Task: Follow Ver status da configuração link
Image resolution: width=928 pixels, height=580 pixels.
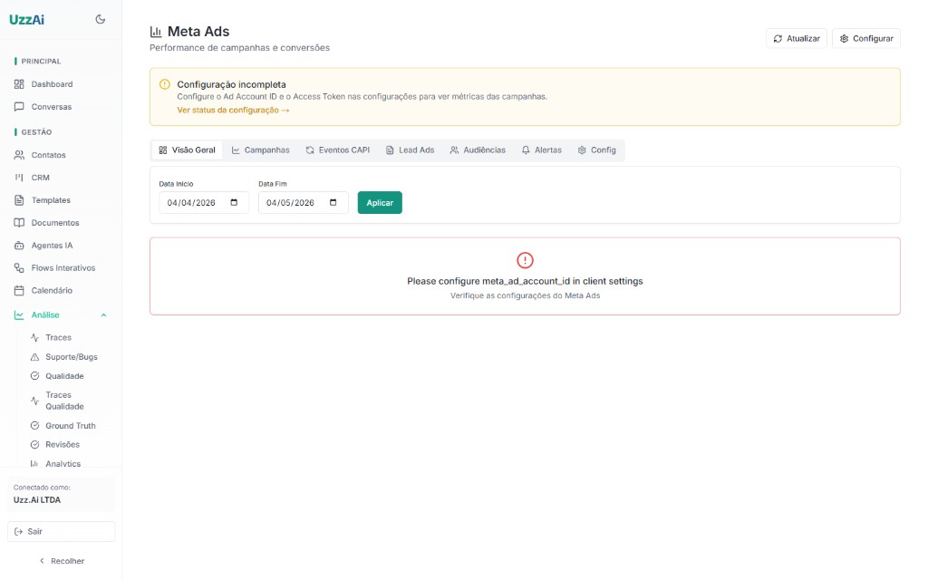Action: coord(233,110)
